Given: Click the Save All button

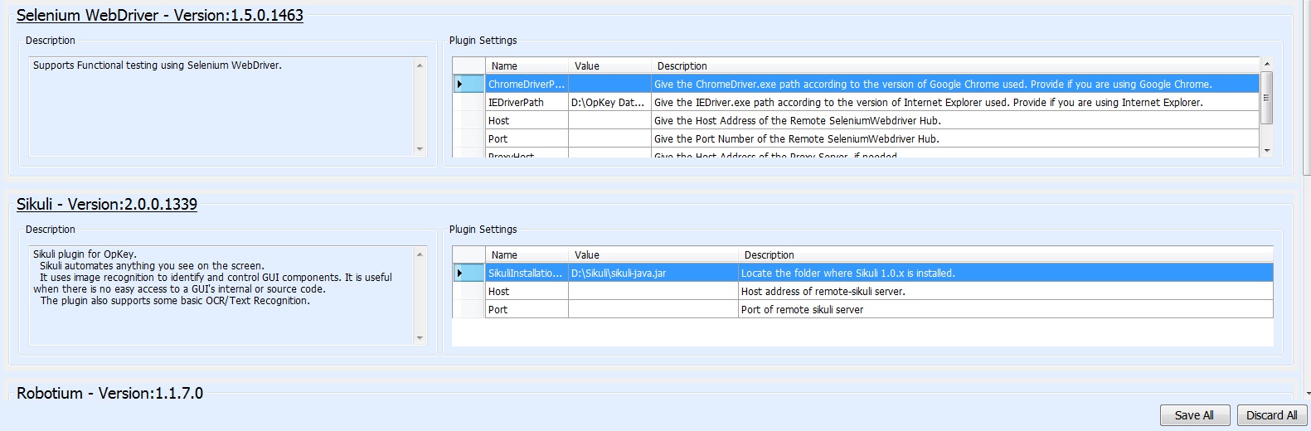Looking at the screenshot, I should click(1194, 415).
